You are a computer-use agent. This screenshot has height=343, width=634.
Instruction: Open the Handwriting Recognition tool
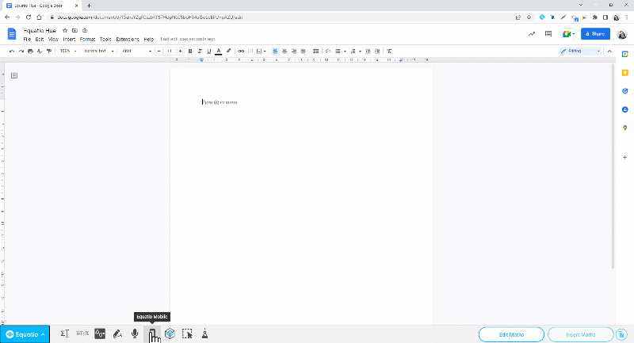[117, 333]
